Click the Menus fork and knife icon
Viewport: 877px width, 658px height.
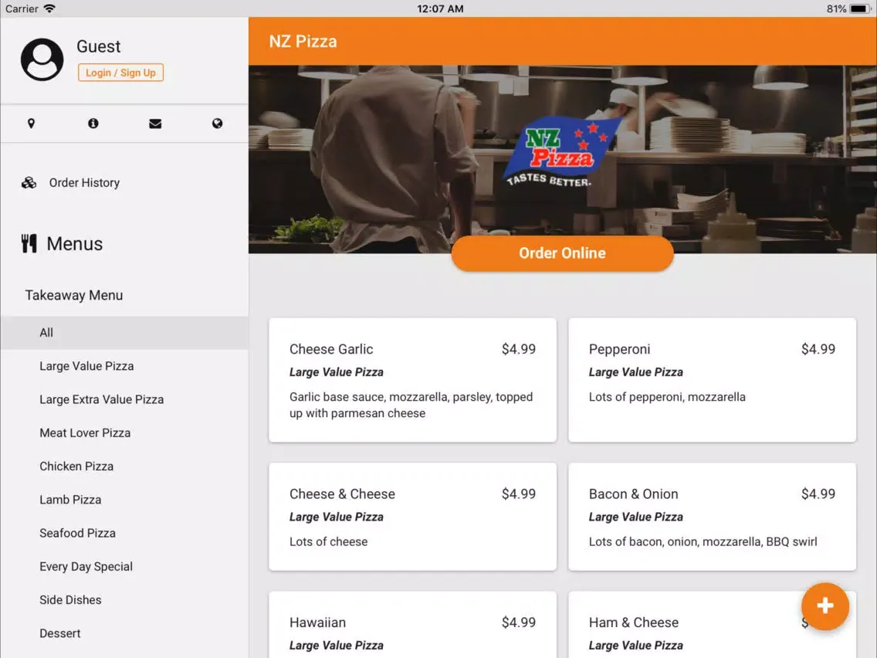click(x=29, y=243)
